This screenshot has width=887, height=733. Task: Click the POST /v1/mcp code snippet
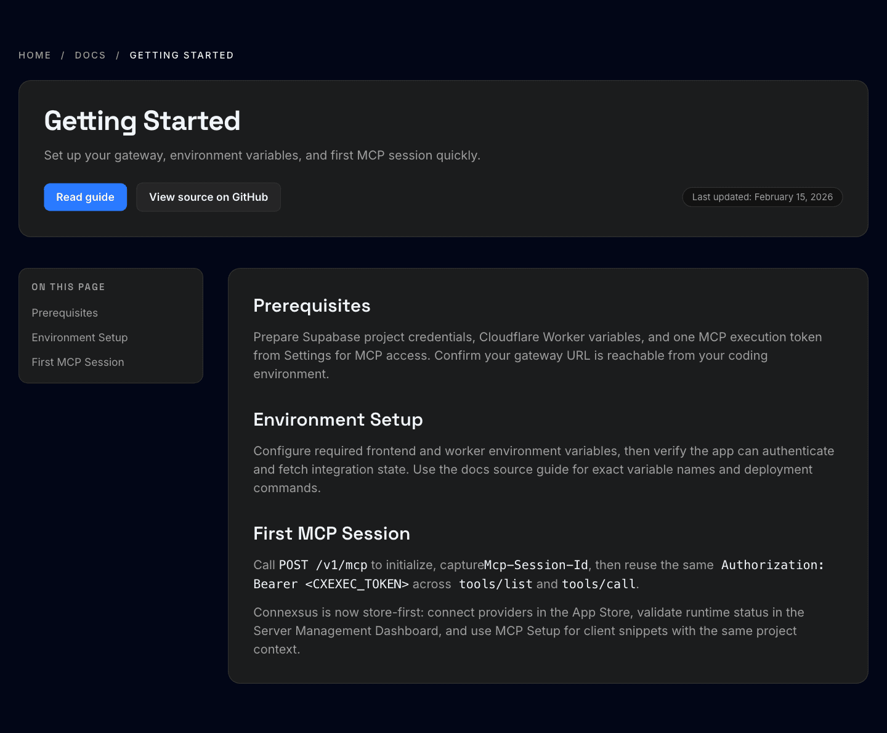[x=323, y=565]
